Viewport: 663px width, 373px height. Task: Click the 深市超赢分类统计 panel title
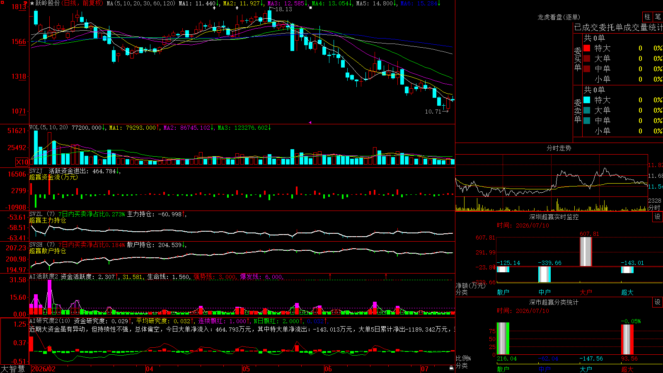click(x=554, y=302)
